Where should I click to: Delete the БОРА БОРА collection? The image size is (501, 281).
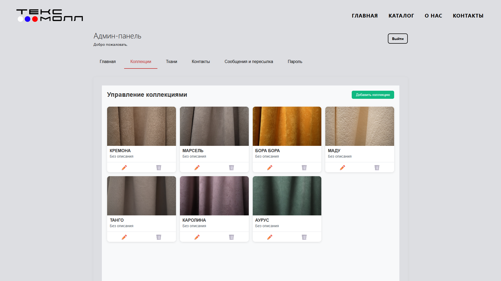(304, 168)
